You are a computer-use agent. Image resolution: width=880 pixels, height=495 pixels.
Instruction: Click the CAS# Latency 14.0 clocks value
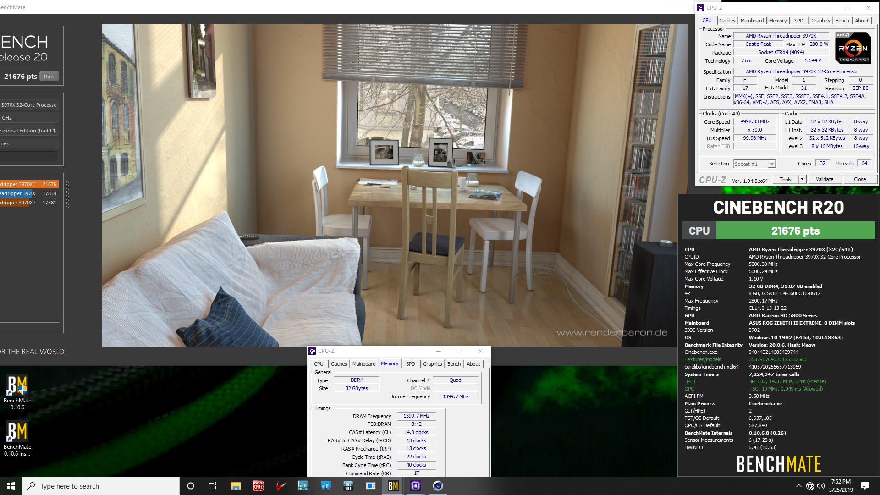click(x=416, y=433)
